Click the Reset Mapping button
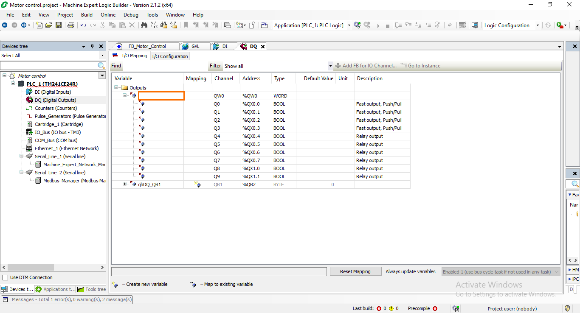This screenshot has height=313, width=580. pyautogui.click(x=355, y=271)
